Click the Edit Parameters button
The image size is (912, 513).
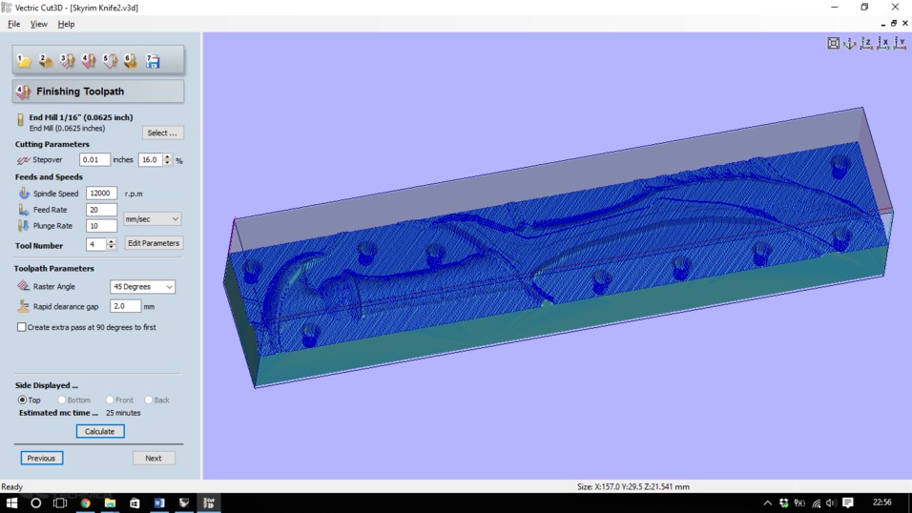(x=154, y=243)
